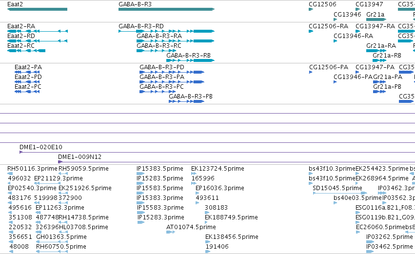Select the AT01074.5prime EST glyph
The width and height of the screenshot is (415, 254).
[171, 232]
